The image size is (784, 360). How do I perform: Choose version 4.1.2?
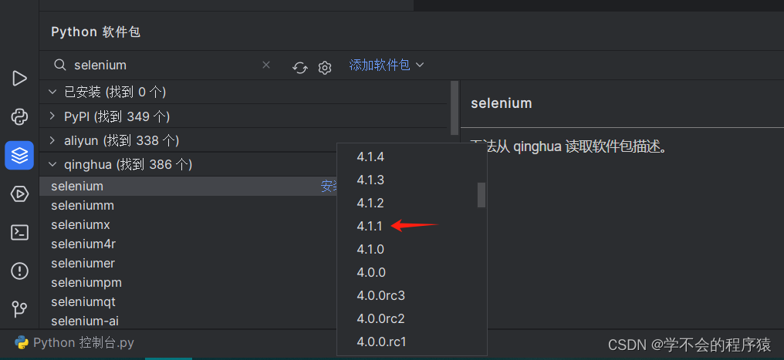point(370,203)
